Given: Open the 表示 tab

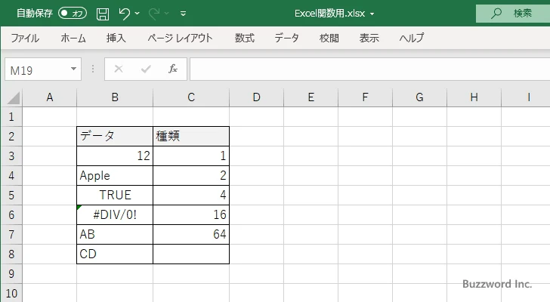Looking at the screenshot, I should point(369,38).
